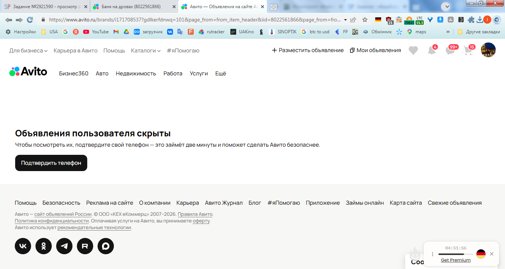Open the Chrome tab search dropdown arrow

[x=446, y=6]
